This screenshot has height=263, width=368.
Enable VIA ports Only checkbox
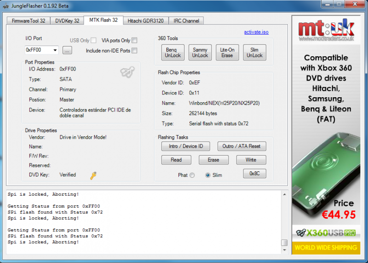[x=134, y=41]
